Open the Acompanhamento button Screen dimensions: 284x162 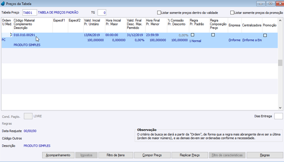click(x=58, y=155)
